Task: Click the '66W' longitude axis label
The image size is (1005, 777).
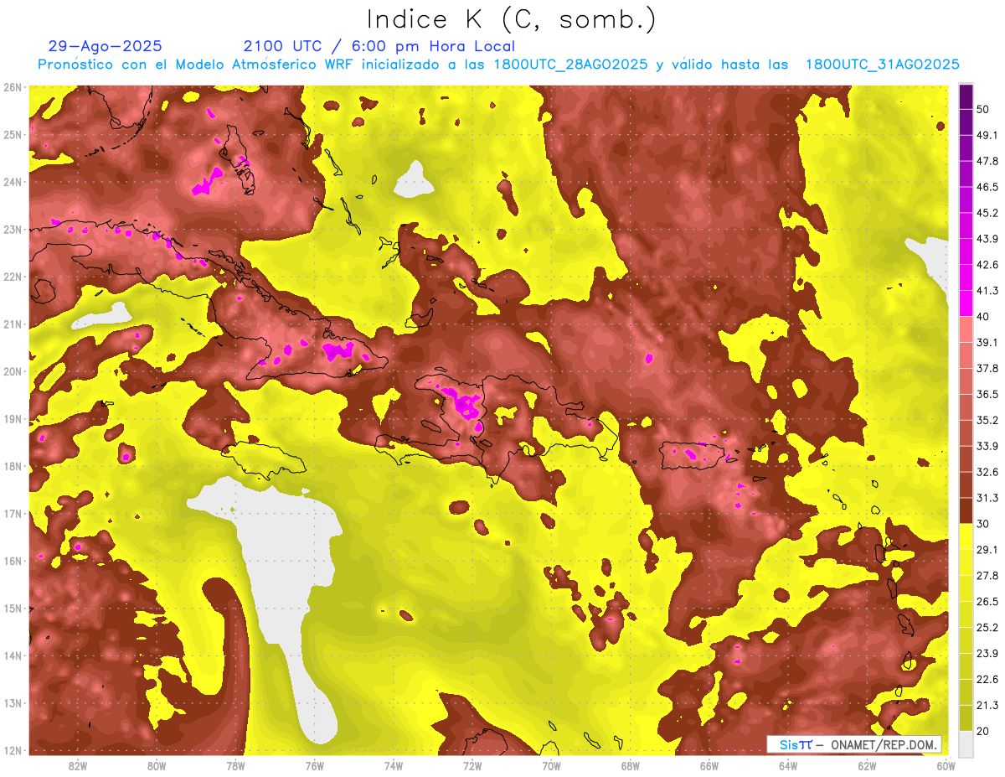Action: [x=709, y=766]
